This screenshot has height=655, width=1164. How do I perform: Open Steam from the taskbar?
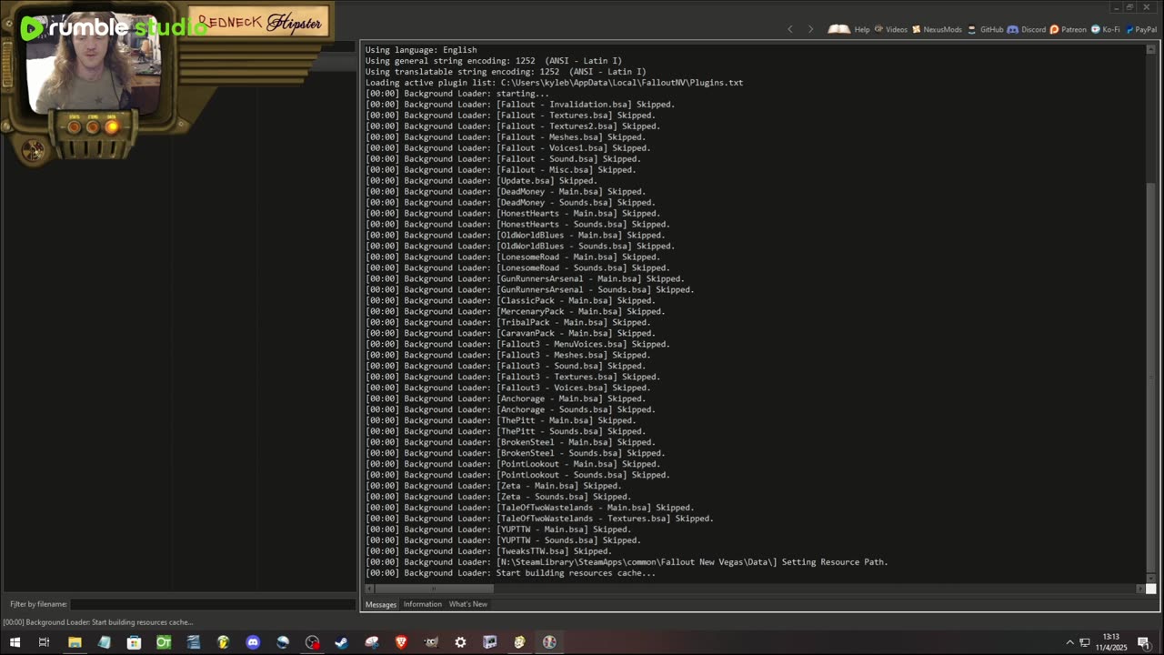click(x=342, y=642)
